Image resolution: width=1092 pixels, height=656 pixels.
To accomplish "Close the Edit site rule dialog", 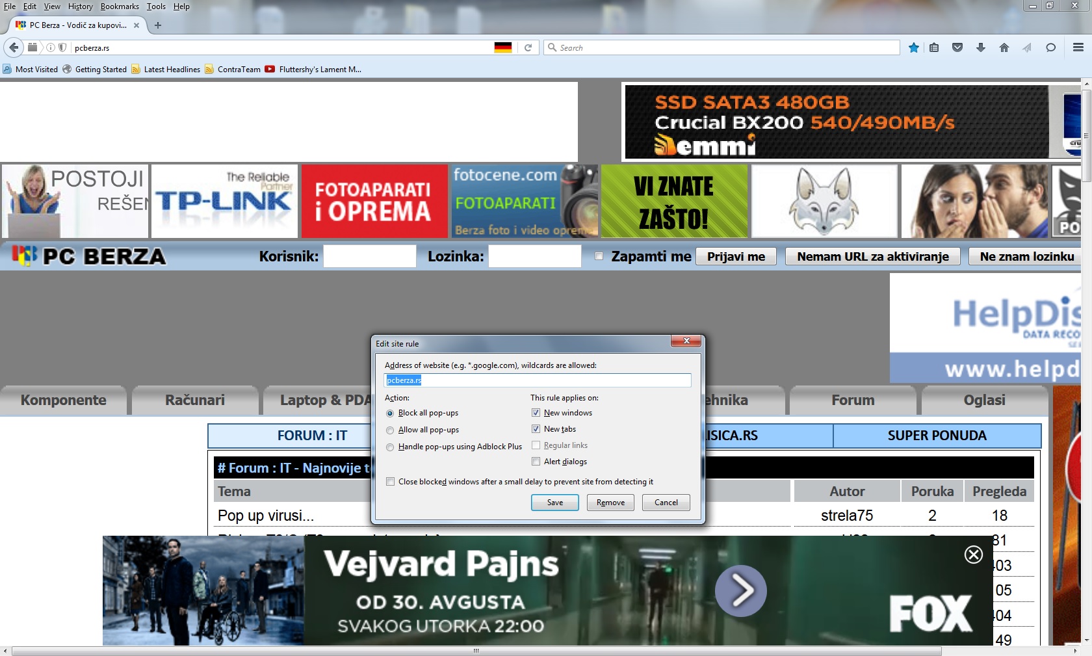I will click(x=686, y=341).
